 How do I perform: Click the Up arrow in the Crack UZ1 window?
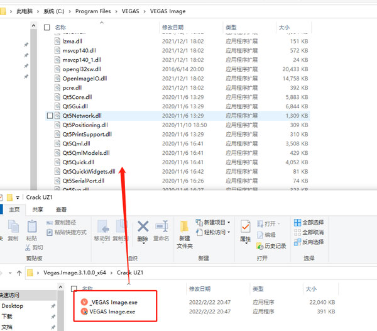point(19,272)
